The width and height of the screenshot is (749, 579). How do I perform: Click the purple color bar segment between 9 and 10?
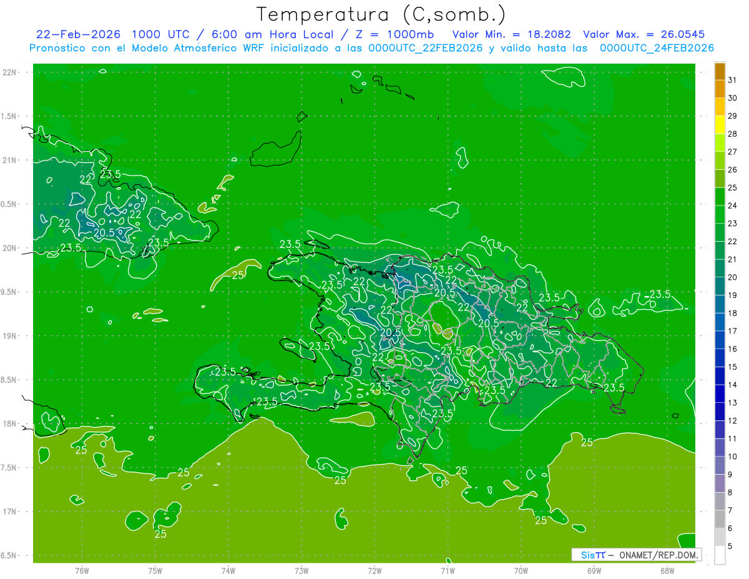coord(720,465)
